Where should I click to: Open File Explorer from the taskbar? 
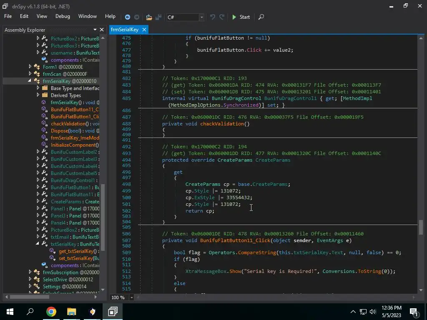(x=71, y=311)
